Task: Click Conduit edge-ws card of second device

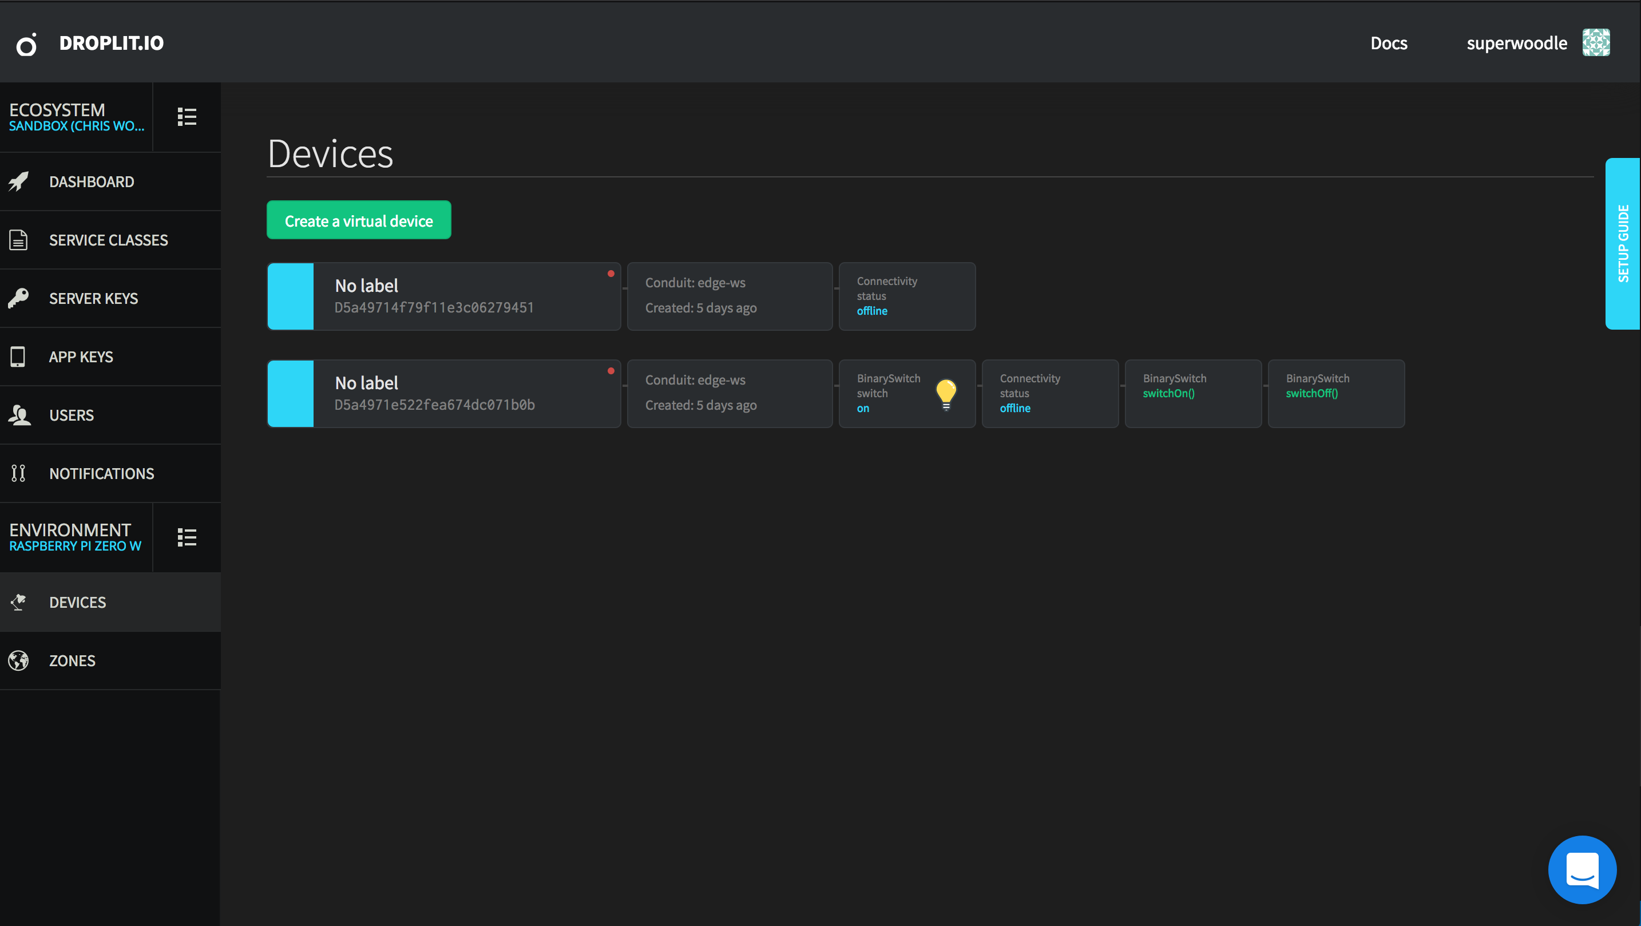Action: [x=730, y=394]
